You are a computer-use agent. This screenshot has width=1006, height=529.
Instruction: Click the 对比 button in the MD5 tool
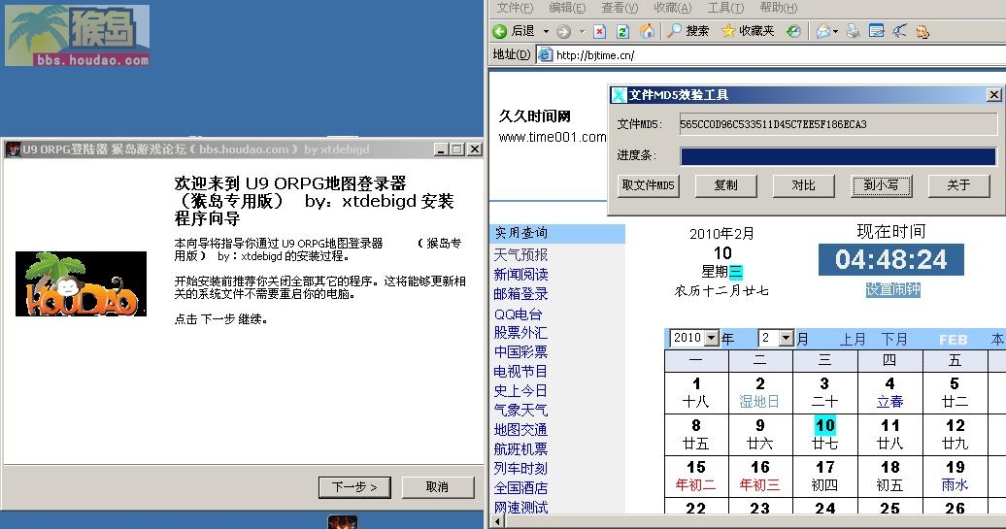[803, 185]
